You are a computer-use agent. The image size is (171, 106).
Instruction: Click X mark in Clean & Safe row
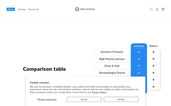(x=153, y=66)
